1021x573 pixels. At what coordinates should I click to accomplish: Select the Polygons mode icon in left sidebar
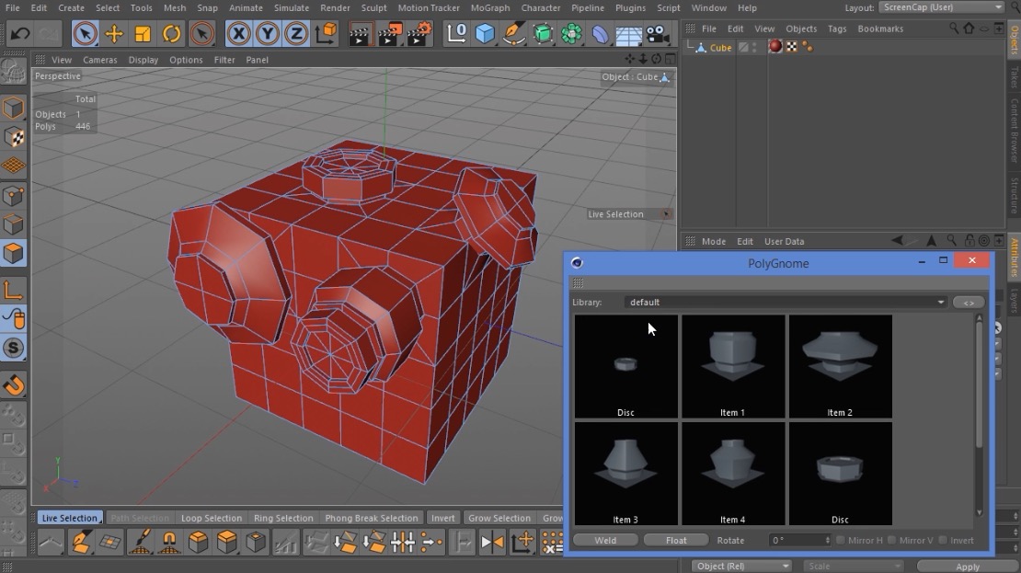coord(13,254)
